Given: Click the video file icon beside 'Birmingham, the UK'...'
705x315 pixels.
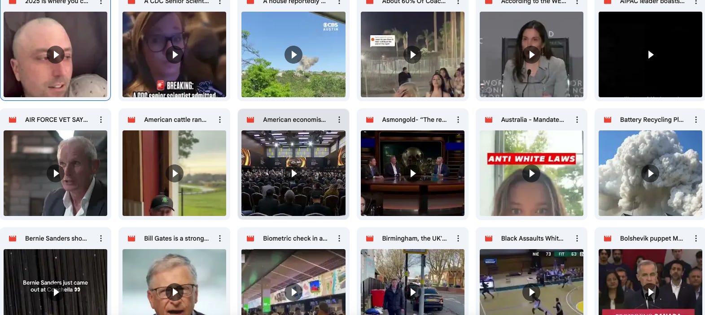Looking at the screenshot, I should (370, 238).
